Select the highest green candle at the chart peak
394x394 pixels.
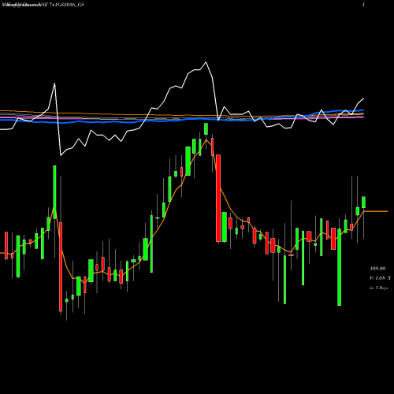[x=206, y=128]
